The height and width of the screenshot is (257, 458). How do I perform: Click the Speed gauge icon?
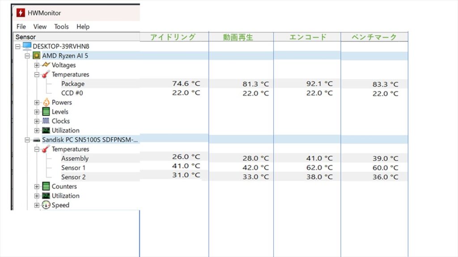click(x=46, y=205)
